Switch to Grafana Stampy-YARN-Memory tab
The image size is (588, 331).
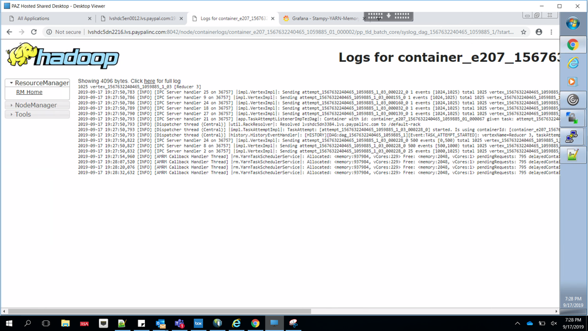pyautogui.click(x=325, y=18)
